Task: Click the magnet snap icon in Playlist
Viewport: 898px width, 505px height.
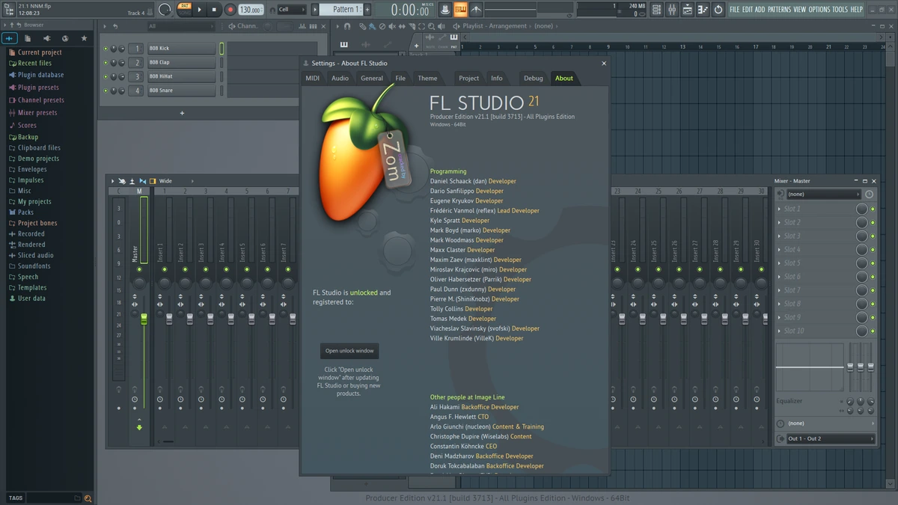Action: pyautogui.click(x=347, y=26)
